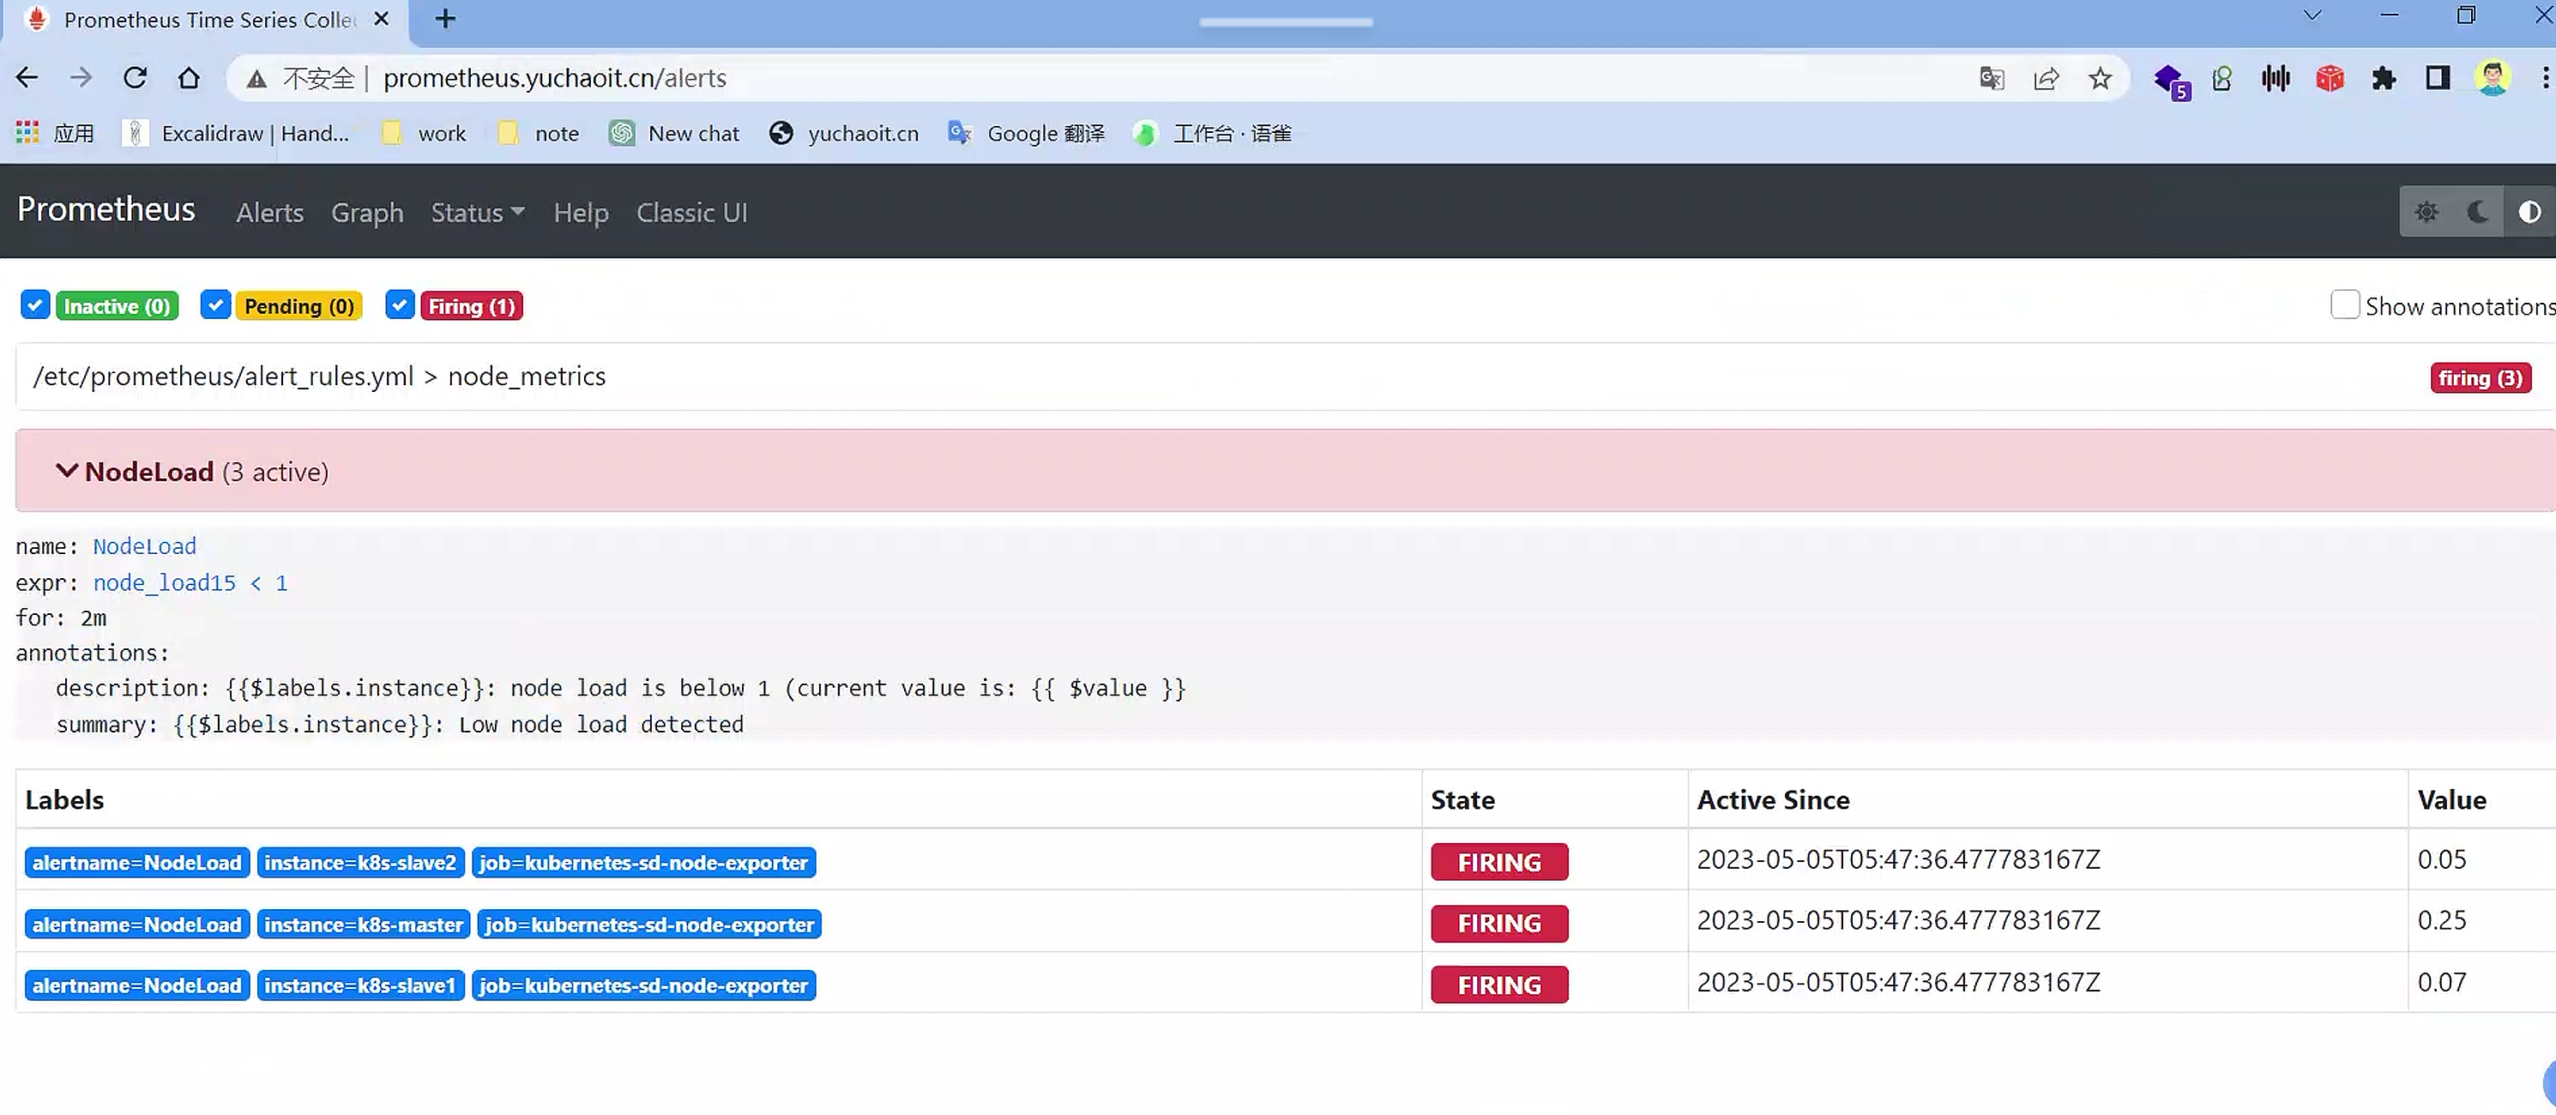Switch to dark theme moon icon
Image resolution: width=2556 pixels, height=1115 pixels.
coord(2478,213)
